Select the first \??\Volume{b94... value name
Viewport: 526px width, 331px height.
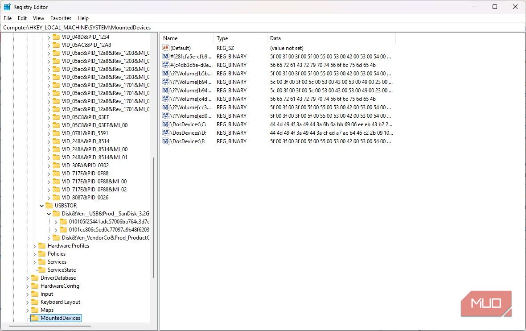pyautogui.click(x=191, y=82)
